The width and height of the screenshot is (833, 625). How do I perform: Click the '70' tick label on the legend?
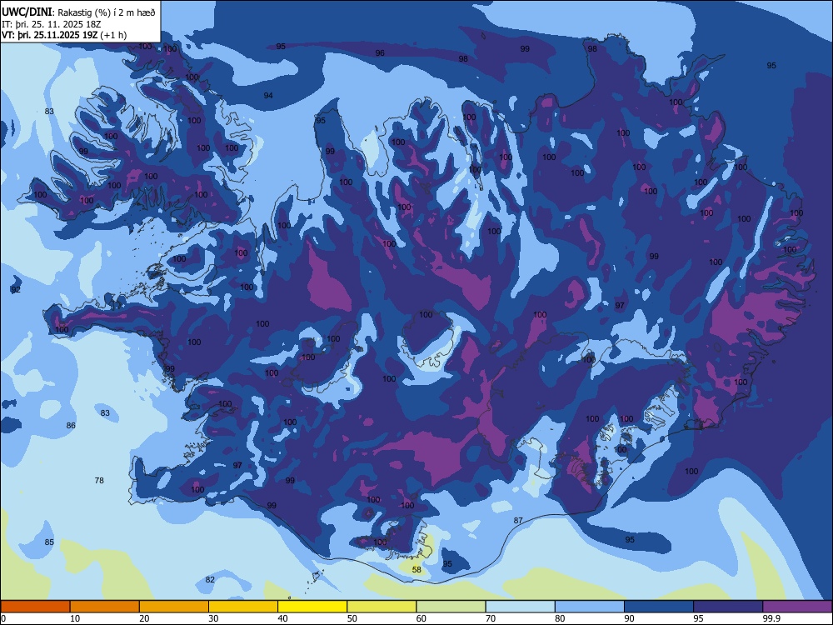(491, 618)
